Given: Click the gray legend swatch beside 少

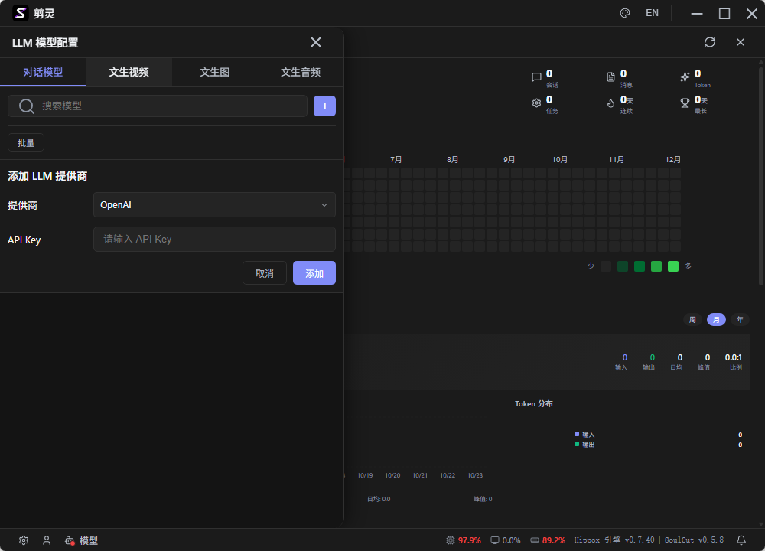Looking at the screenshot, I should point(605,266).
